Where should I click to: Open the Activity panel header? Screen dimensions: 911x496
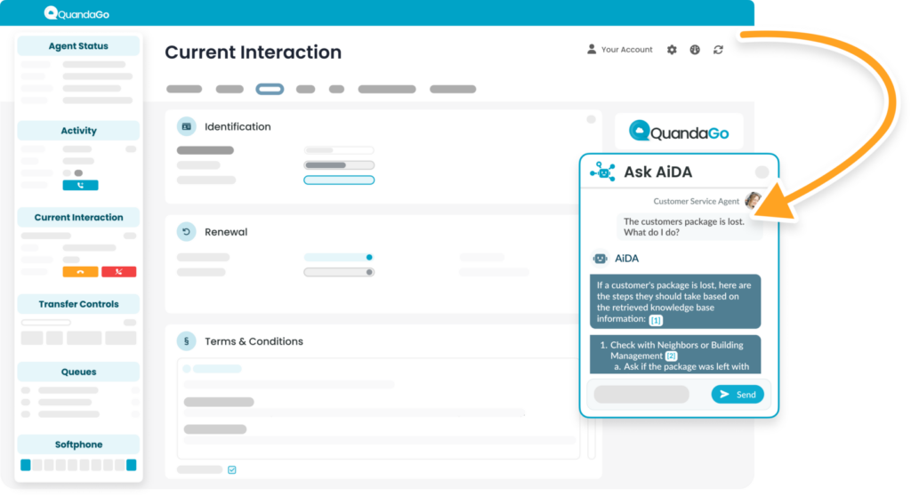pos(78,131)
